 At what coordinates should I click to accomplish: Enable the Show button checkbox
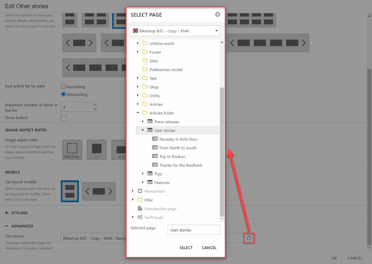[x=64, y=118]
